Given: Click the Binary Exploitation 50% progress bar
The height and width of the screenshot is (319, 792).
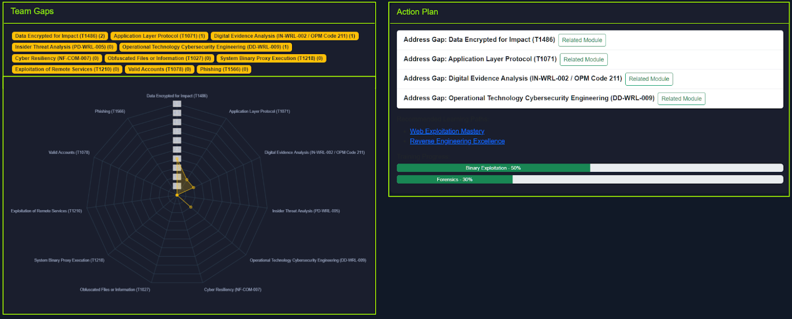Looking at the screenshot, I should pyautogui.click(x=493, y=168).
